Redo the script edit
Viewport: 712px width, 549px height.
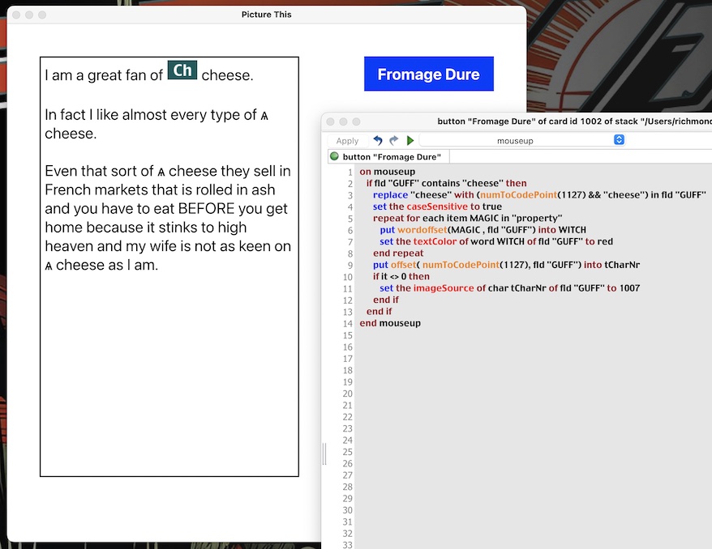tap(394, 141)
